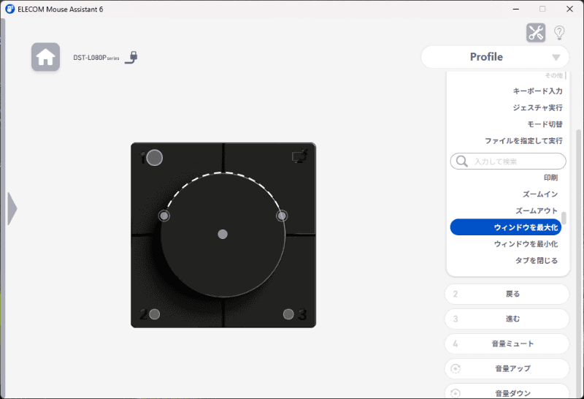This screenshot has height=399, width=584.
Task: Choose モード切替 function
Action: [545, 124]
